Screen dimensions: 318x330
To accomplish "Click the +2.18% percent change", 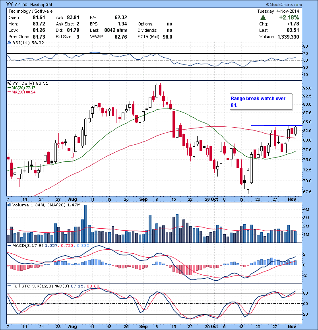I will pyautogui.click(x=289, y=17).
